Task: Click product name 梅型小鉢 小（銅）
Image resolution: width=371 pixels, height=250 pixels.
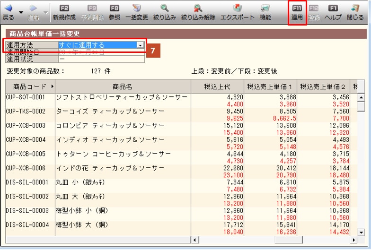Action: coord(82,211)
